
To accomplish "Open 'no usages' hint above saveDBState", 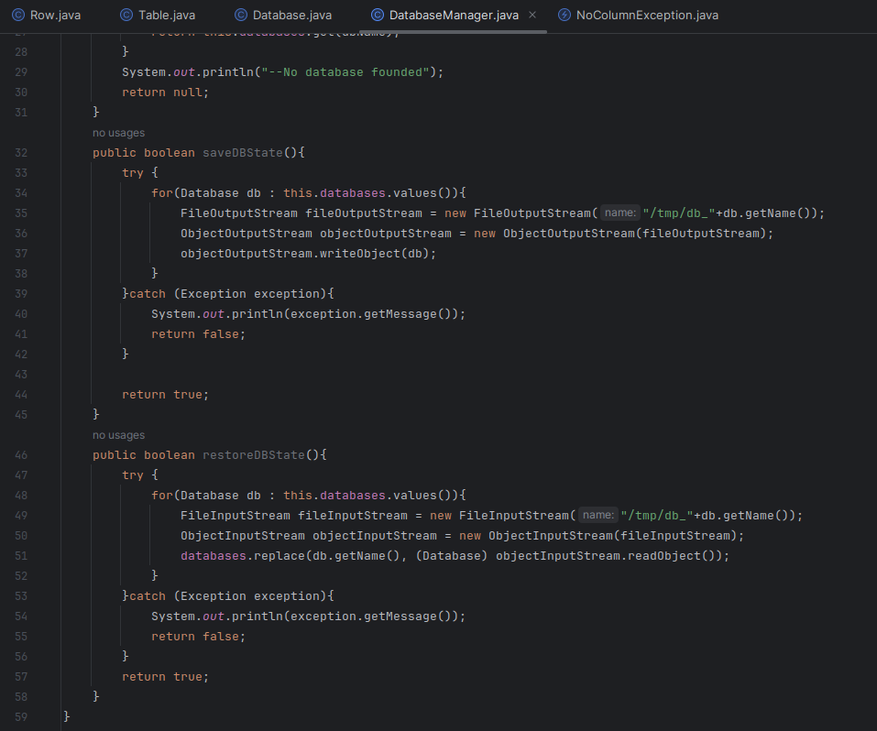I will (x=118, y=133).
